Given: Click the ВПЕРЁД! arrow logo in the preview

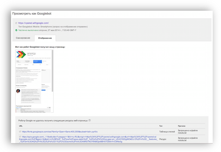Looking at the screenshot, I should tap(21, 55).
